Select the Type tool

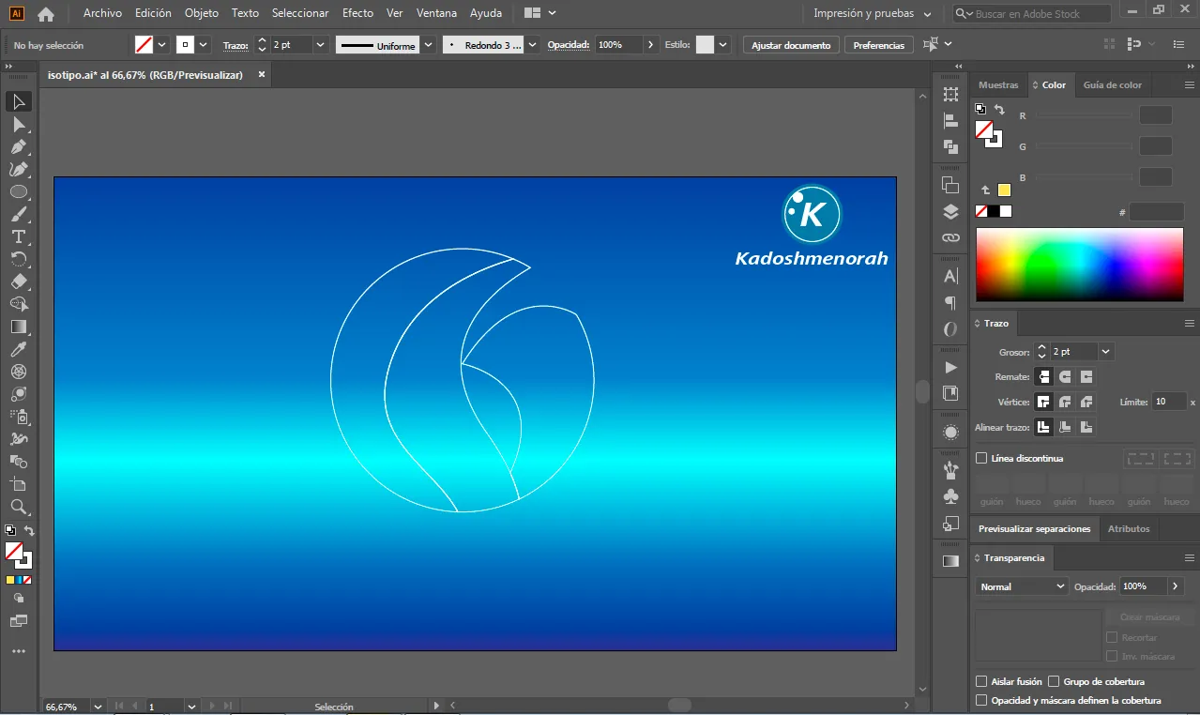click(18, 236)
